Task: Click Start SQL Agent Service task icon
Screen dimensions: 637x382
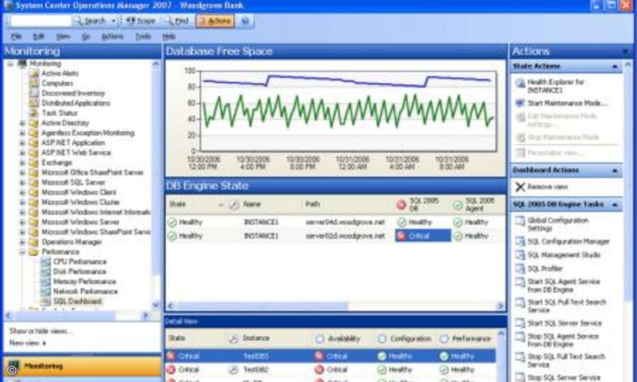Action: point(520,282)
